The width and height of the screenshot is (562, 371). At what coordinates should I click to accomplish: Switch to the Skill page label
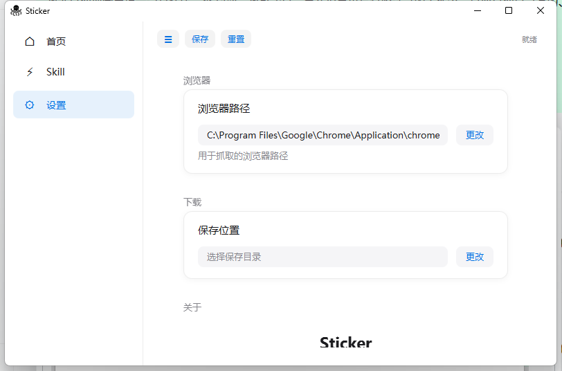55,72
